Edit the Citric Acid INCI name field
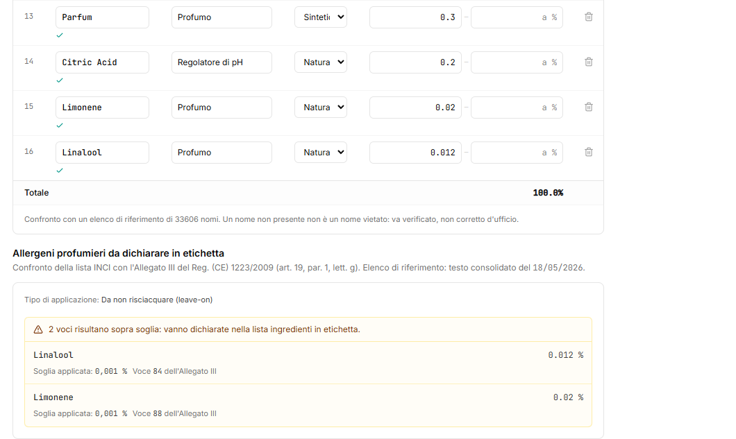The image size is (736, 439). [x=102, y=62]
